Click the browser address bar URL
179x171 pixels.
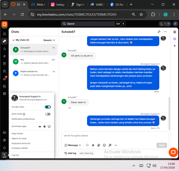pos(77,15)
